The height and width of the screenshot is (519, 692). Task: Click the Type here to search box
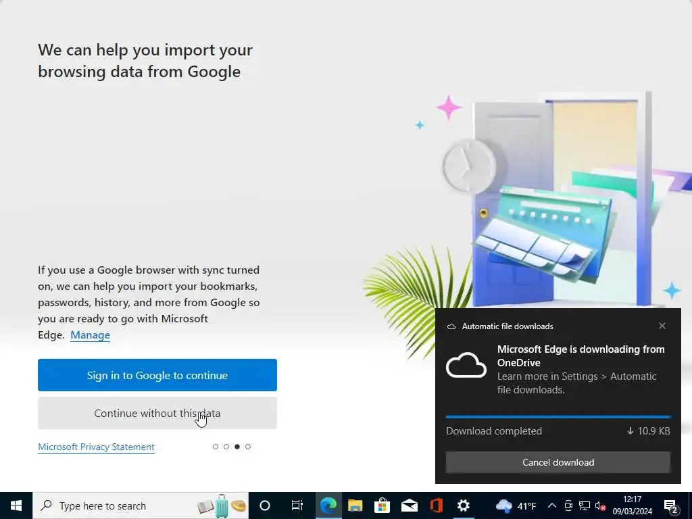(x=141, y=505)
